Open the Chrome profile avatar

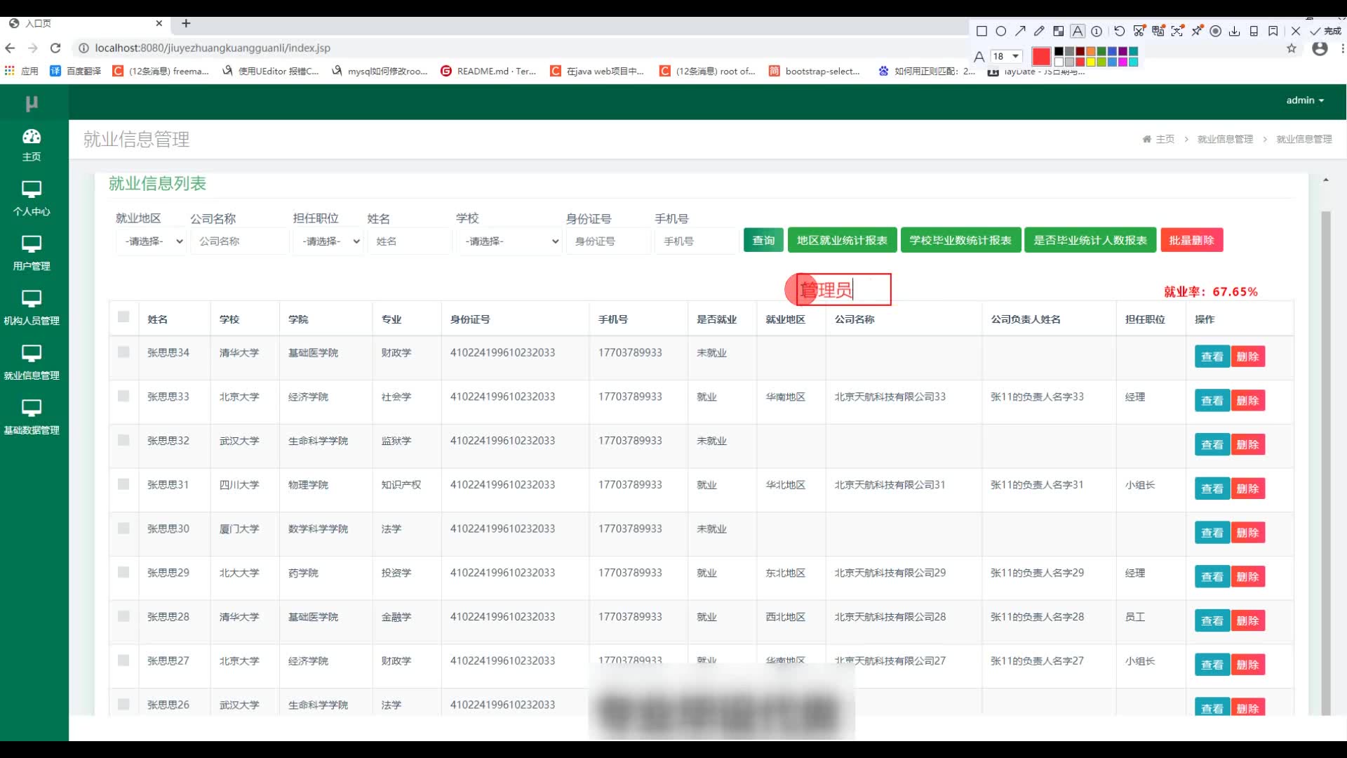pyautogui.click(x=1320, y=48)
